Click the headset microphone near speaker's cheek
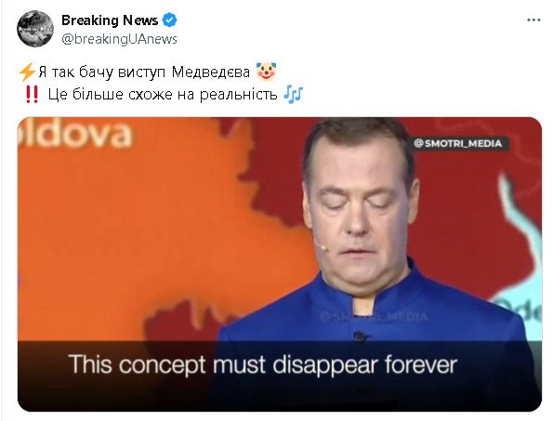This screenshot has height=421, width=553. pyautogui.click(x=320, y=244)
